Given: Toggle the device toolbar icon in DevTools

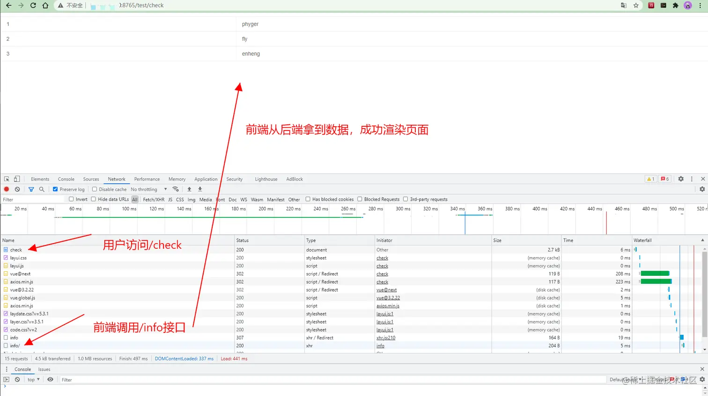Looking at the screenshot, I should pyautogui.click(x=17, y=179).
